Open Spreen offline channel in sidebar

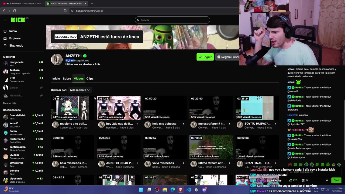[x=23, y=88]
